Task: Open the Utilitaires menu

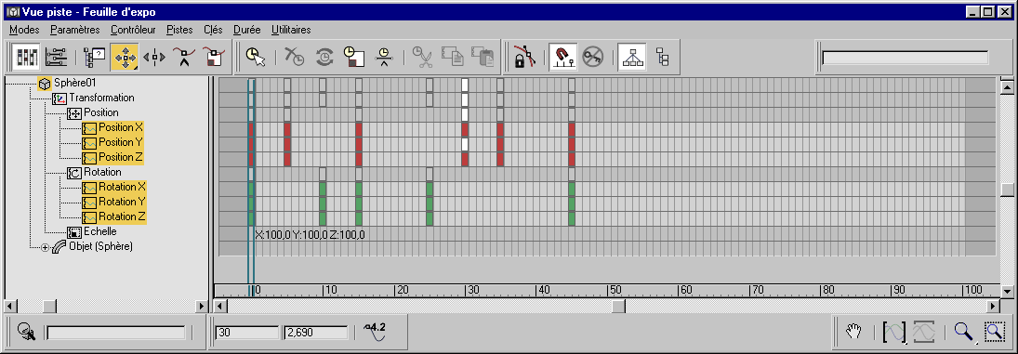Action: point(291,30)
